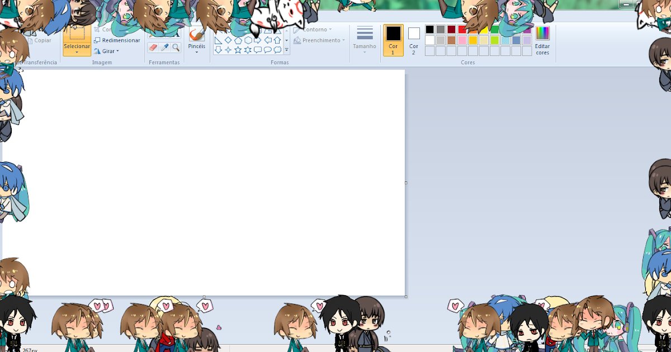This screenshot has height=352, width=671.
Task: Select the Magnifier tool
Action: click(175, 47)
